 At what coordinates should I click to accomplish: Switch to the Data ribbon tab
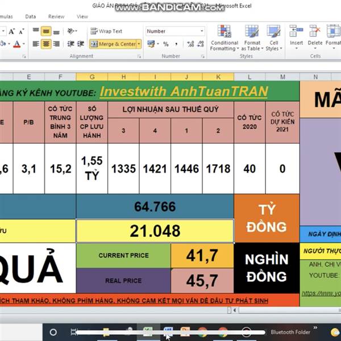(31, 16)
